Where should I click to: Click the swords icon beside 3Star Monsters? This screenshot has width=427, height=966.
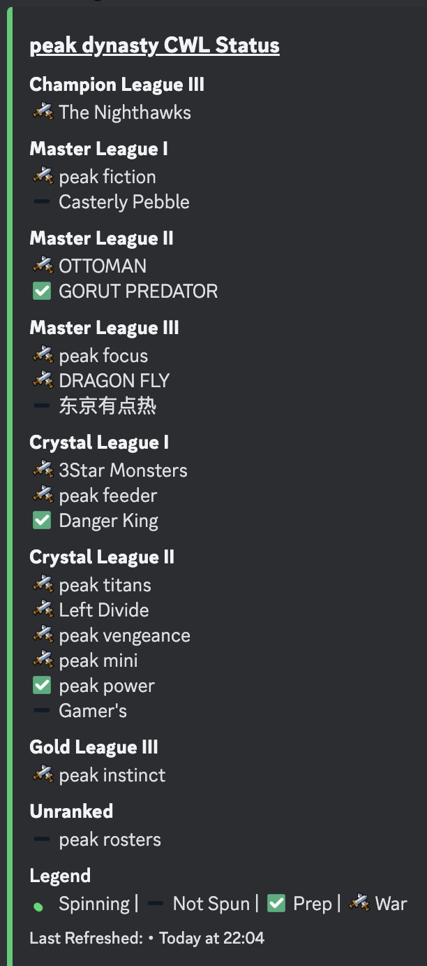(43, 470)
